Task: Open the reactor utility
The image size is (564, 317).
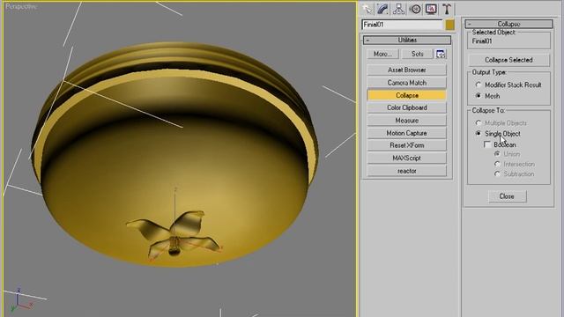Action: (407, 171)
